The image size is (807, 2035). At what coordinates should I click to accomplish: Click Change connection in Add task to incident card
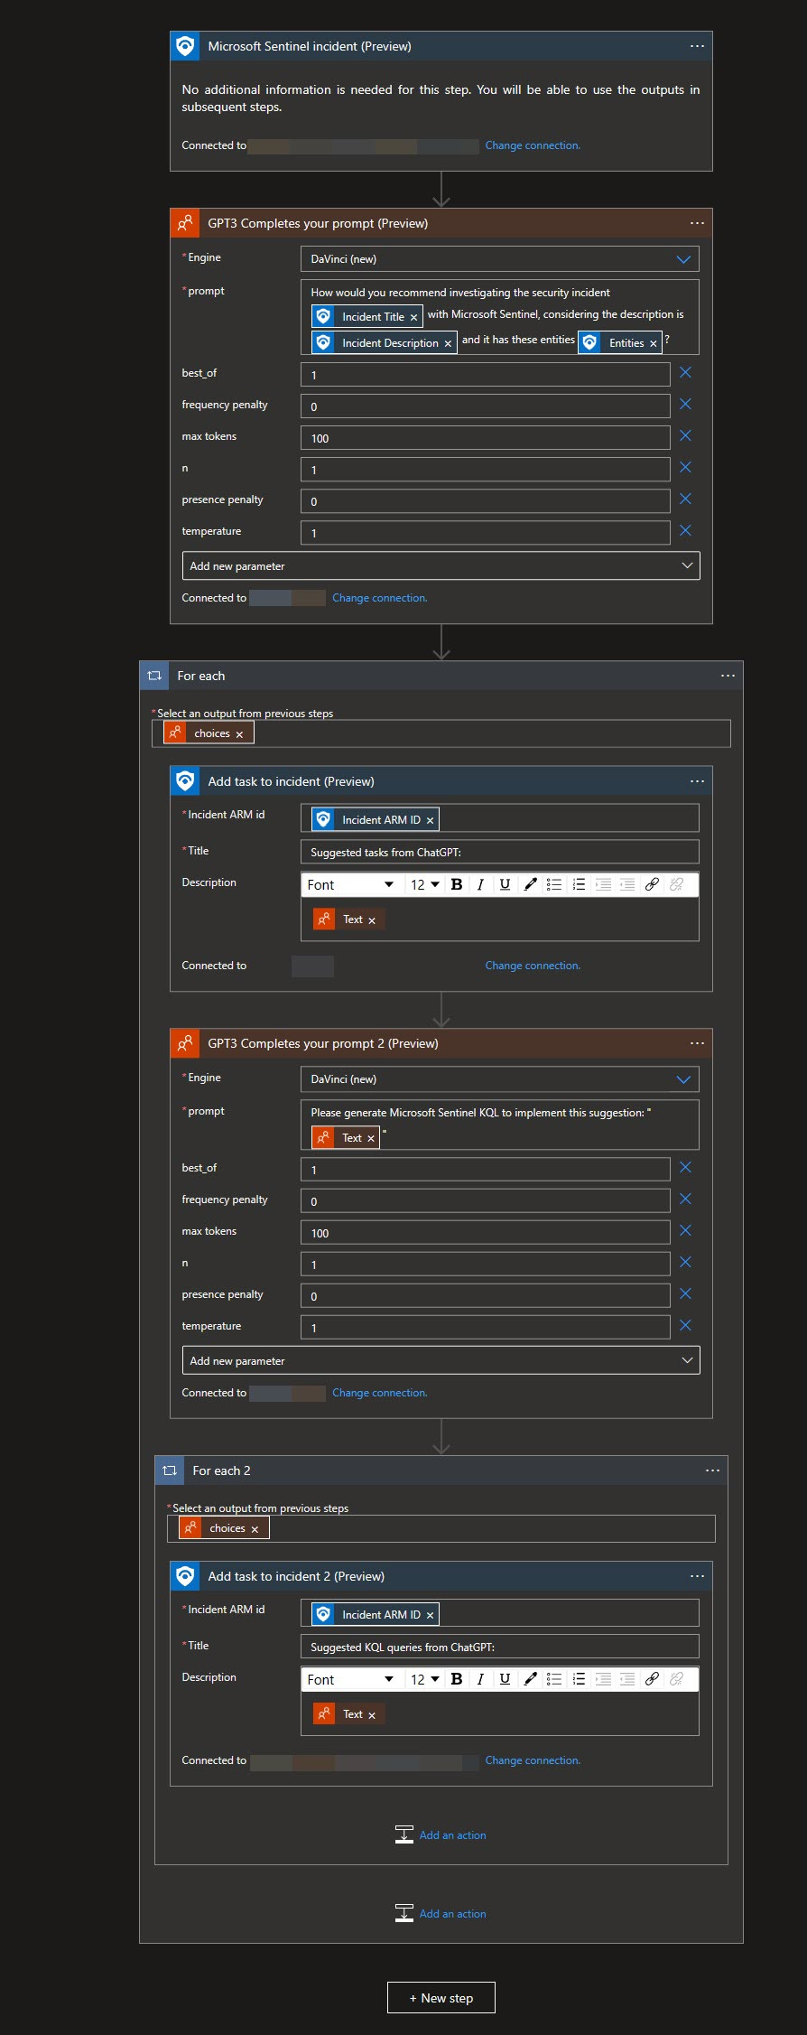(533, 966)
